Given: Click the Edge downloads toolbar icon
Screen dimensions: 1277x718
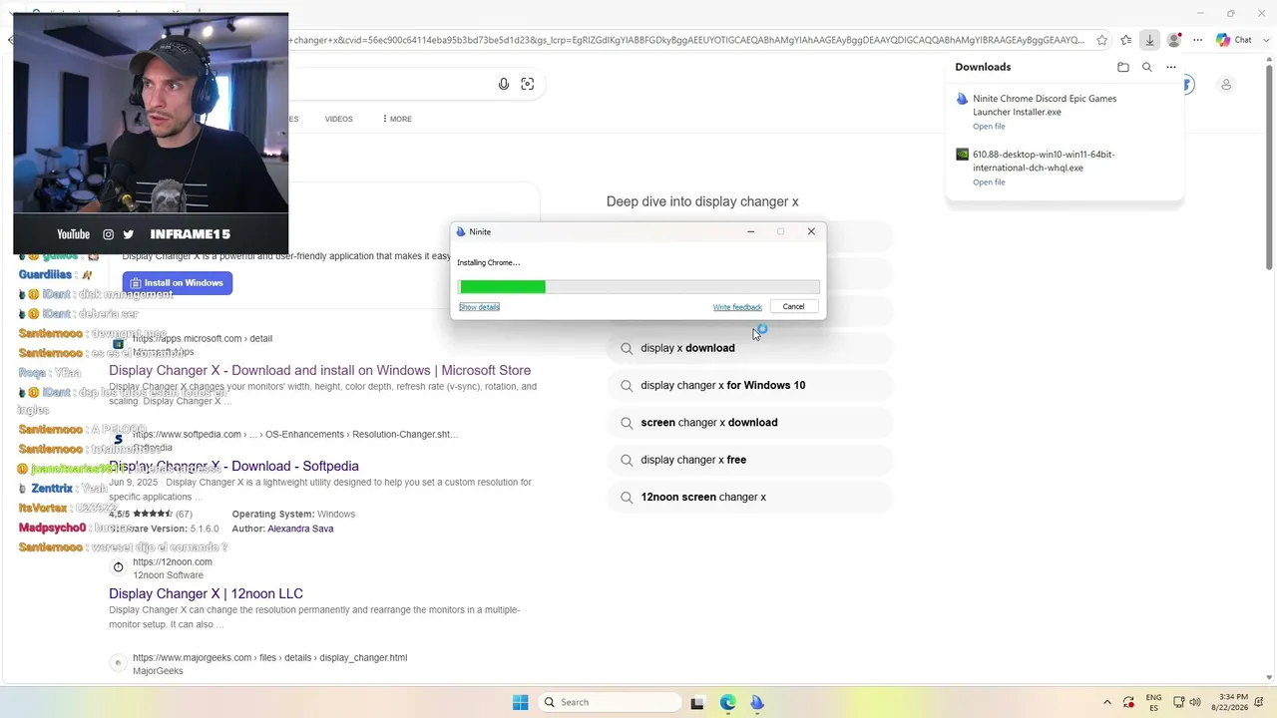Looking at the screenshot, I should [1149, 40].
